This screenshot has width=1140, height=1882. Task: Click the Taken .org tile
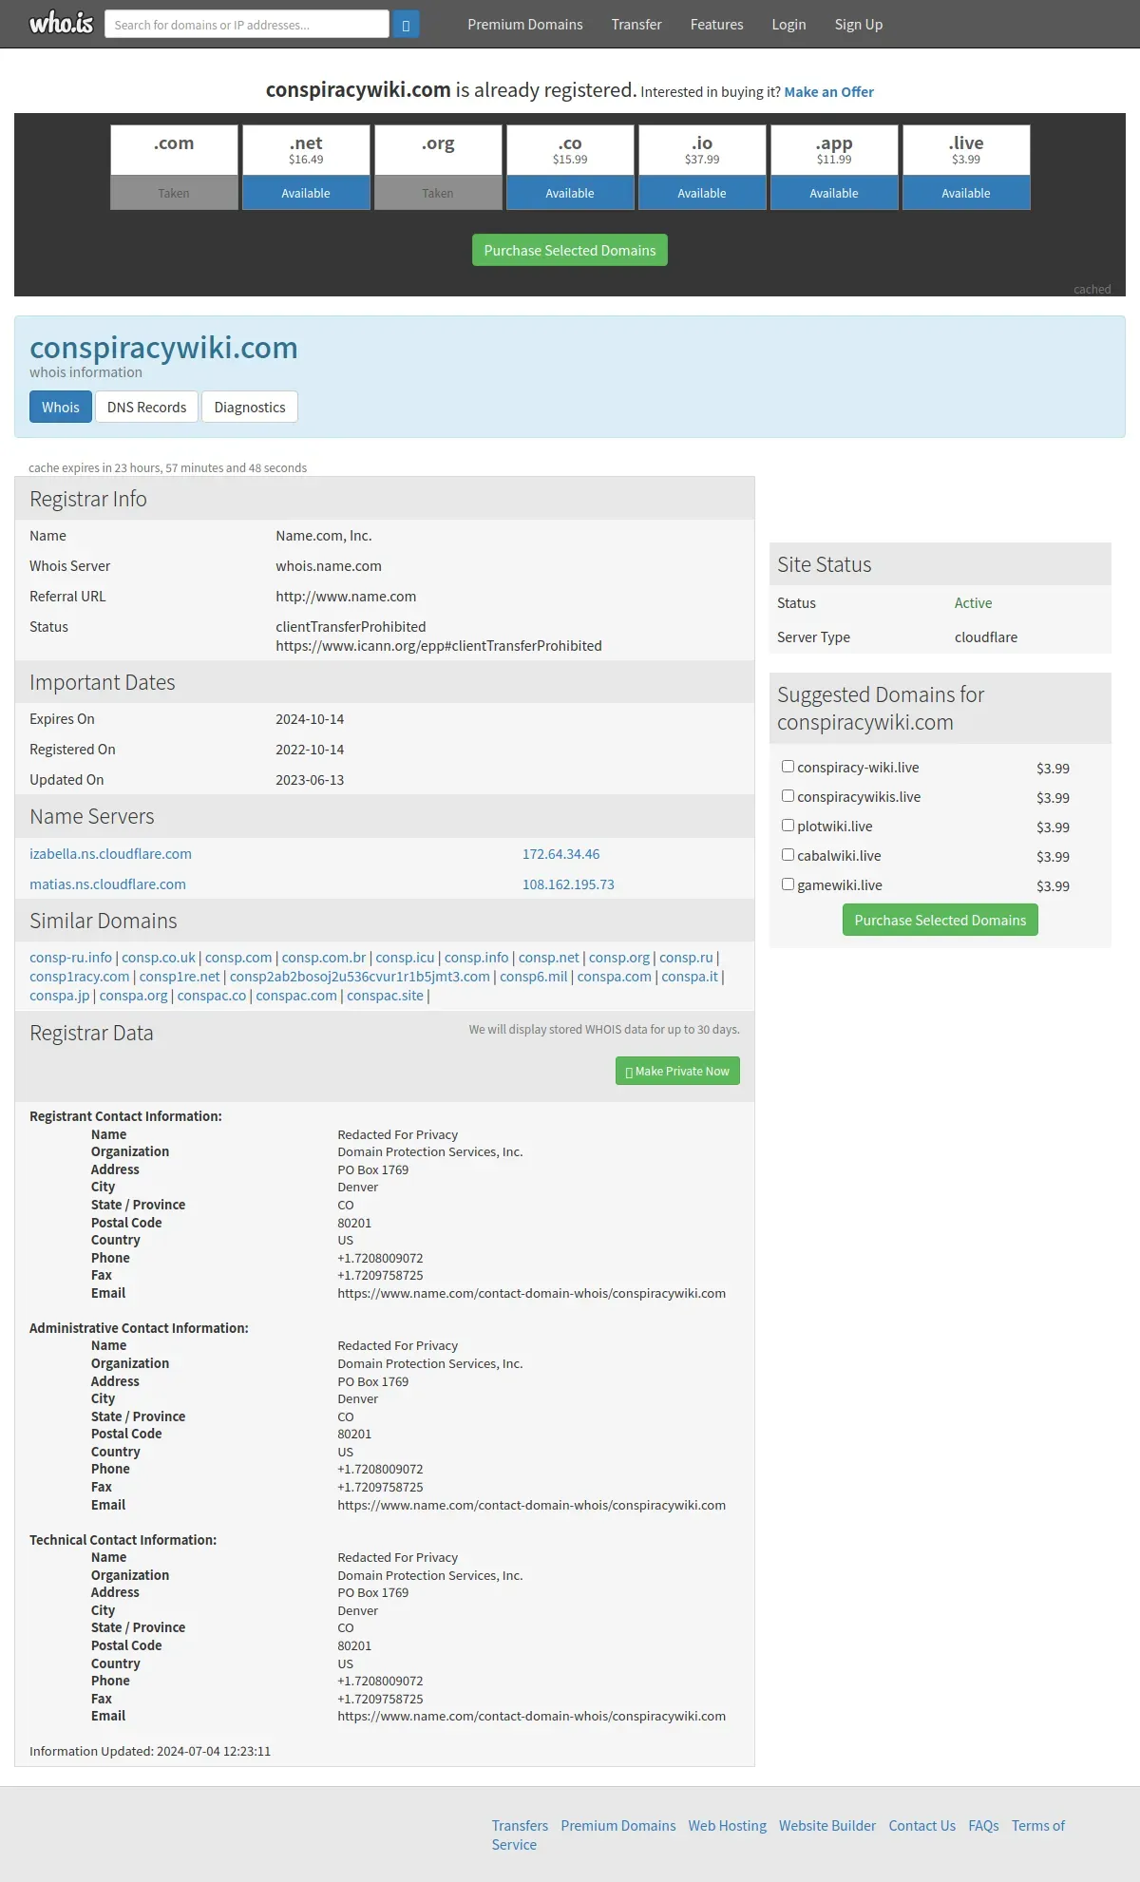[438, 167]
